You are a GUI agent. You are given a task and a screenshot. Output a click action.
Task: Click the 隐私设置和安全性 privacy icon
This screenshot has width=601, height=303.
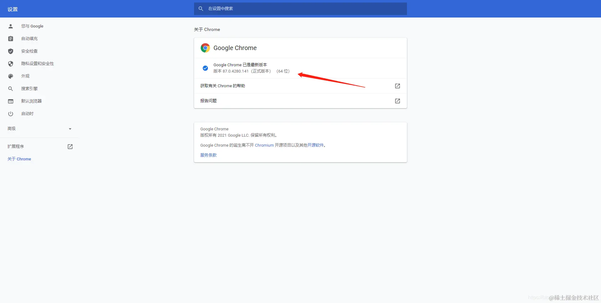pyautogui.click(x=10, y=63)
